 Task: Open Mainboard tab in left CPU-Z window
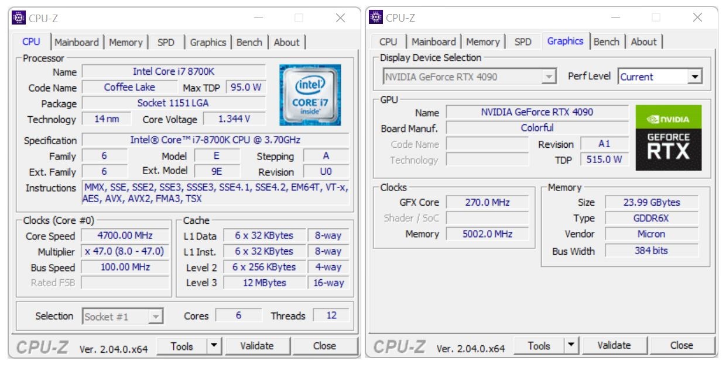(x=77, y=42)
